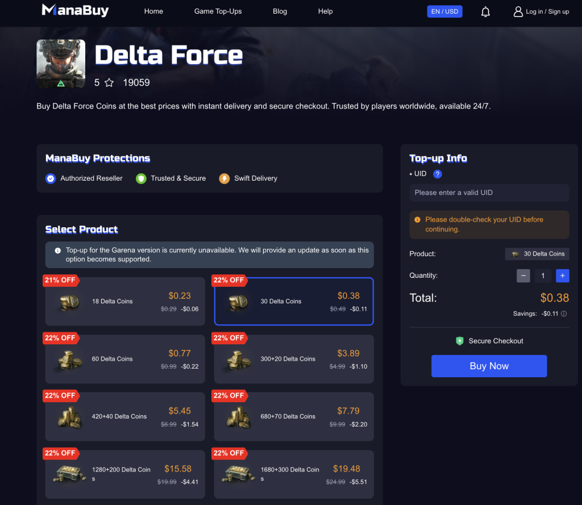Increase quantity with the plus button
Screen dimensions: 582x505
[x=562, y=276]
